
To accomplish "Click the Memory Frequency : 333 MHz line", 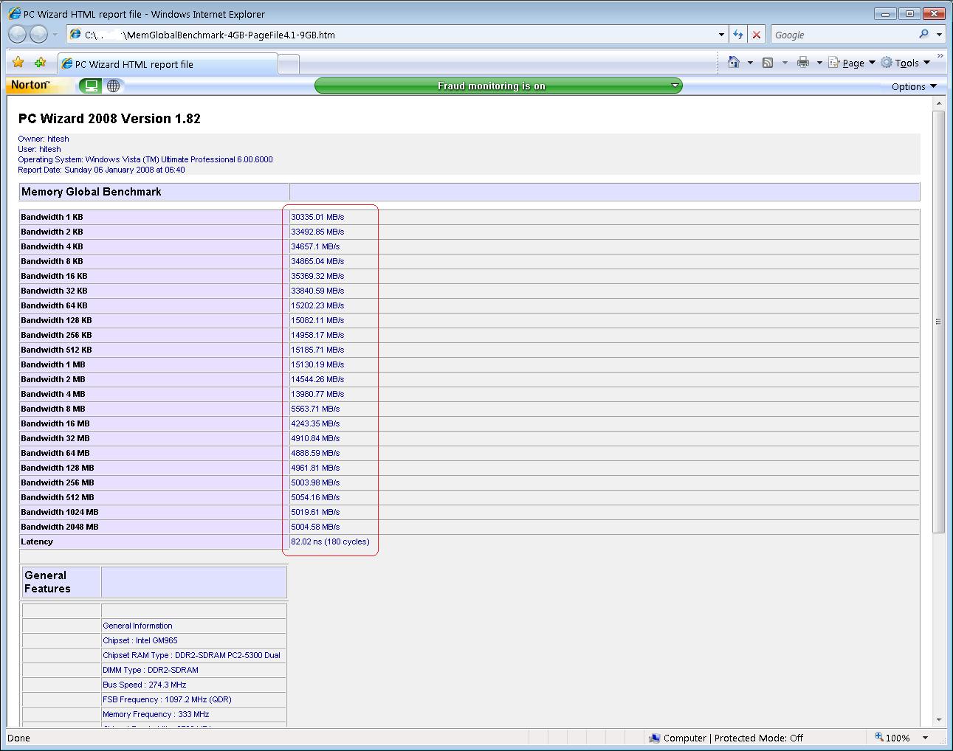I will point(156,714).
